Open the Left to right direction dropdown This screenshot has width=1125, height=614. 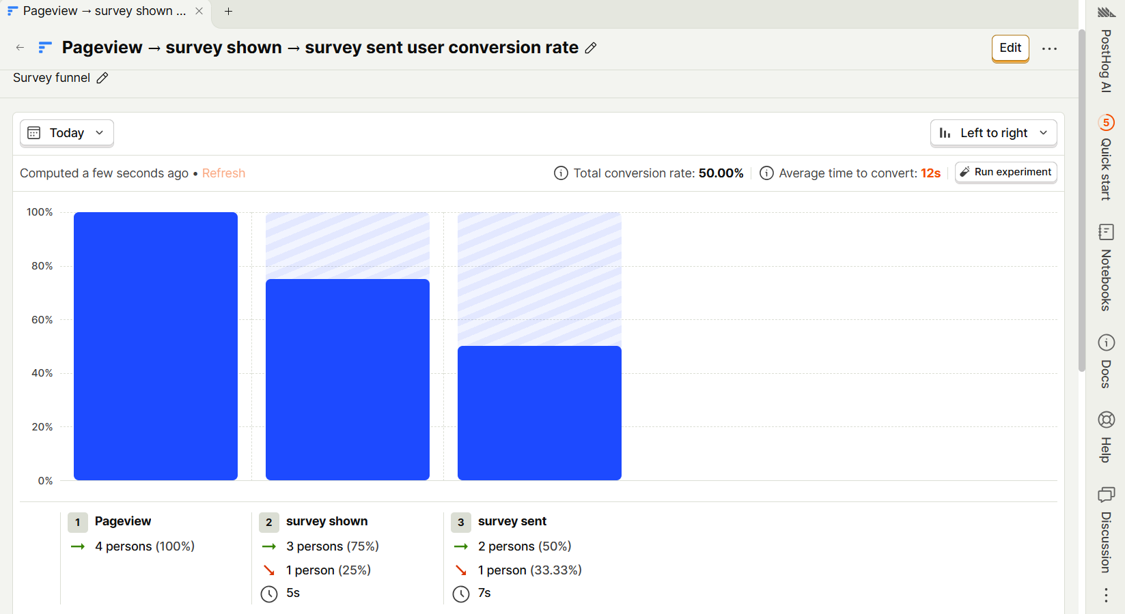pyautogui.click(x=994, y=132)
